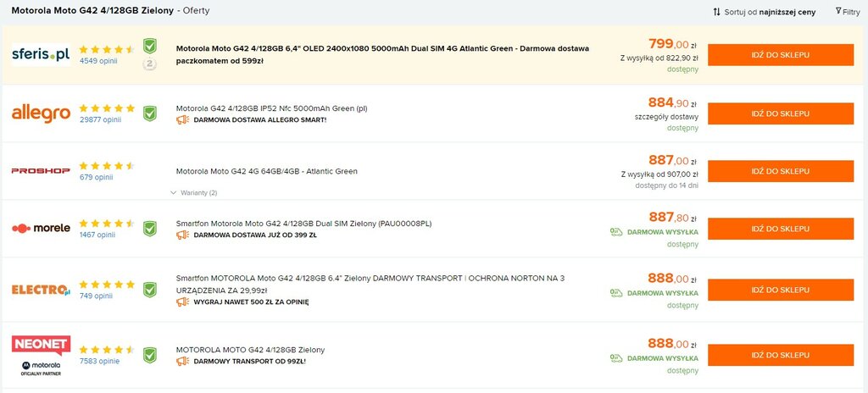Click the sferis.pl shop logo
The height and width of the screenshot is (393, 868).
point(41,55)
